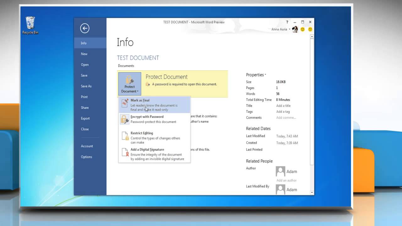Screen dimensions: 402x226
Task: Open Word Options
Action: (x=90, y=157)
